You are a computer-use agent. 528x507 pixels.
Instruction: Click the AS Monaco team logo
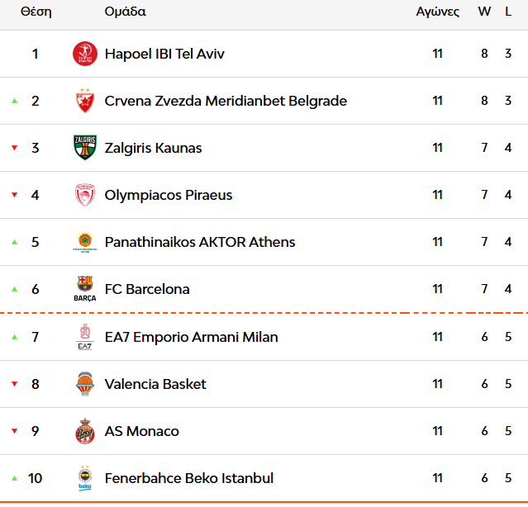click(x=84, y=431)
